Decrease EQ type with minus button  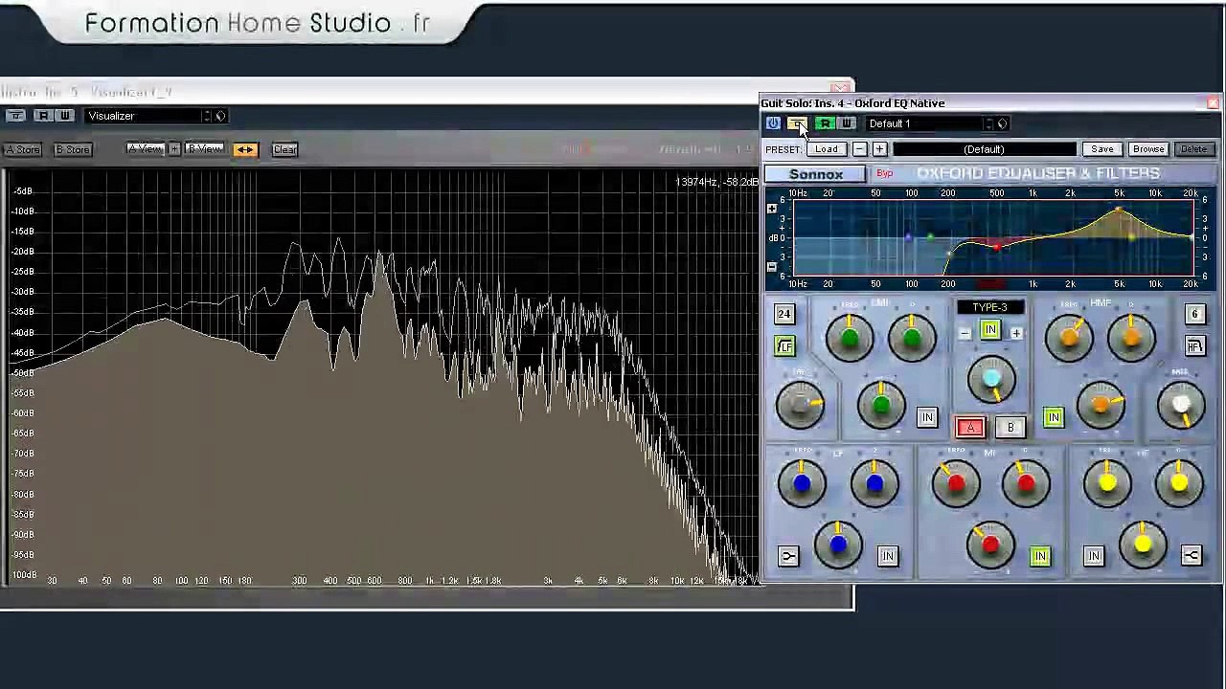coord(965,333)
